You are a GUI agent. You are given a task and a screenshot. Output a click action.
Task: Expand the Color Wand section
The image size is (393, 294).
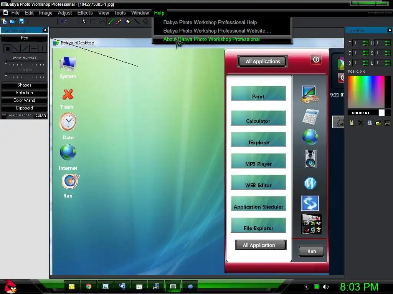tap(24, 100)
